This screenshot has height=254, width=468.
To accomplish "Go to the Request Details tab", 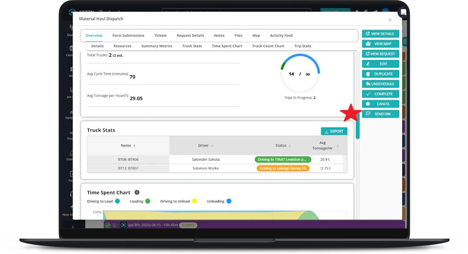I will [190, 36].
